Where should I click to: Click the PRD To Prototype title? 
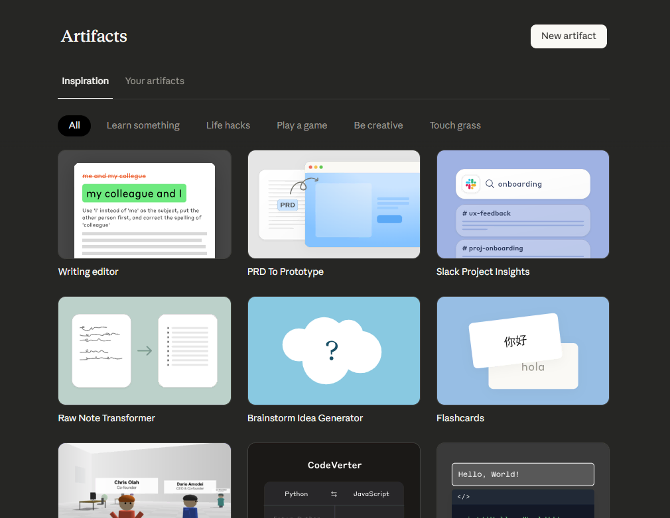tap(285, 272)
